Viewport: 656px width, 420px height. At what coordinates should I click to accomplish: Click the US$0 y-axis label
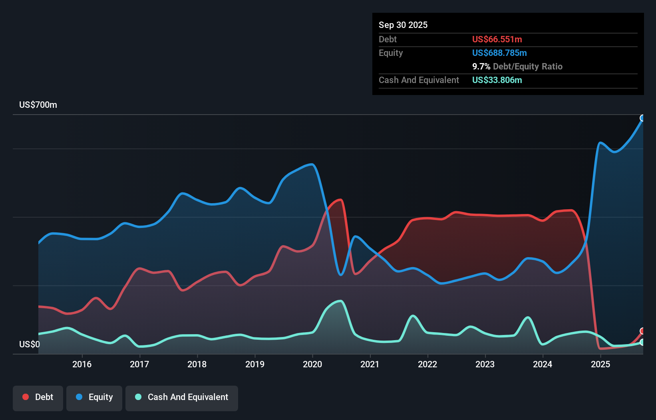coord(30,344)
